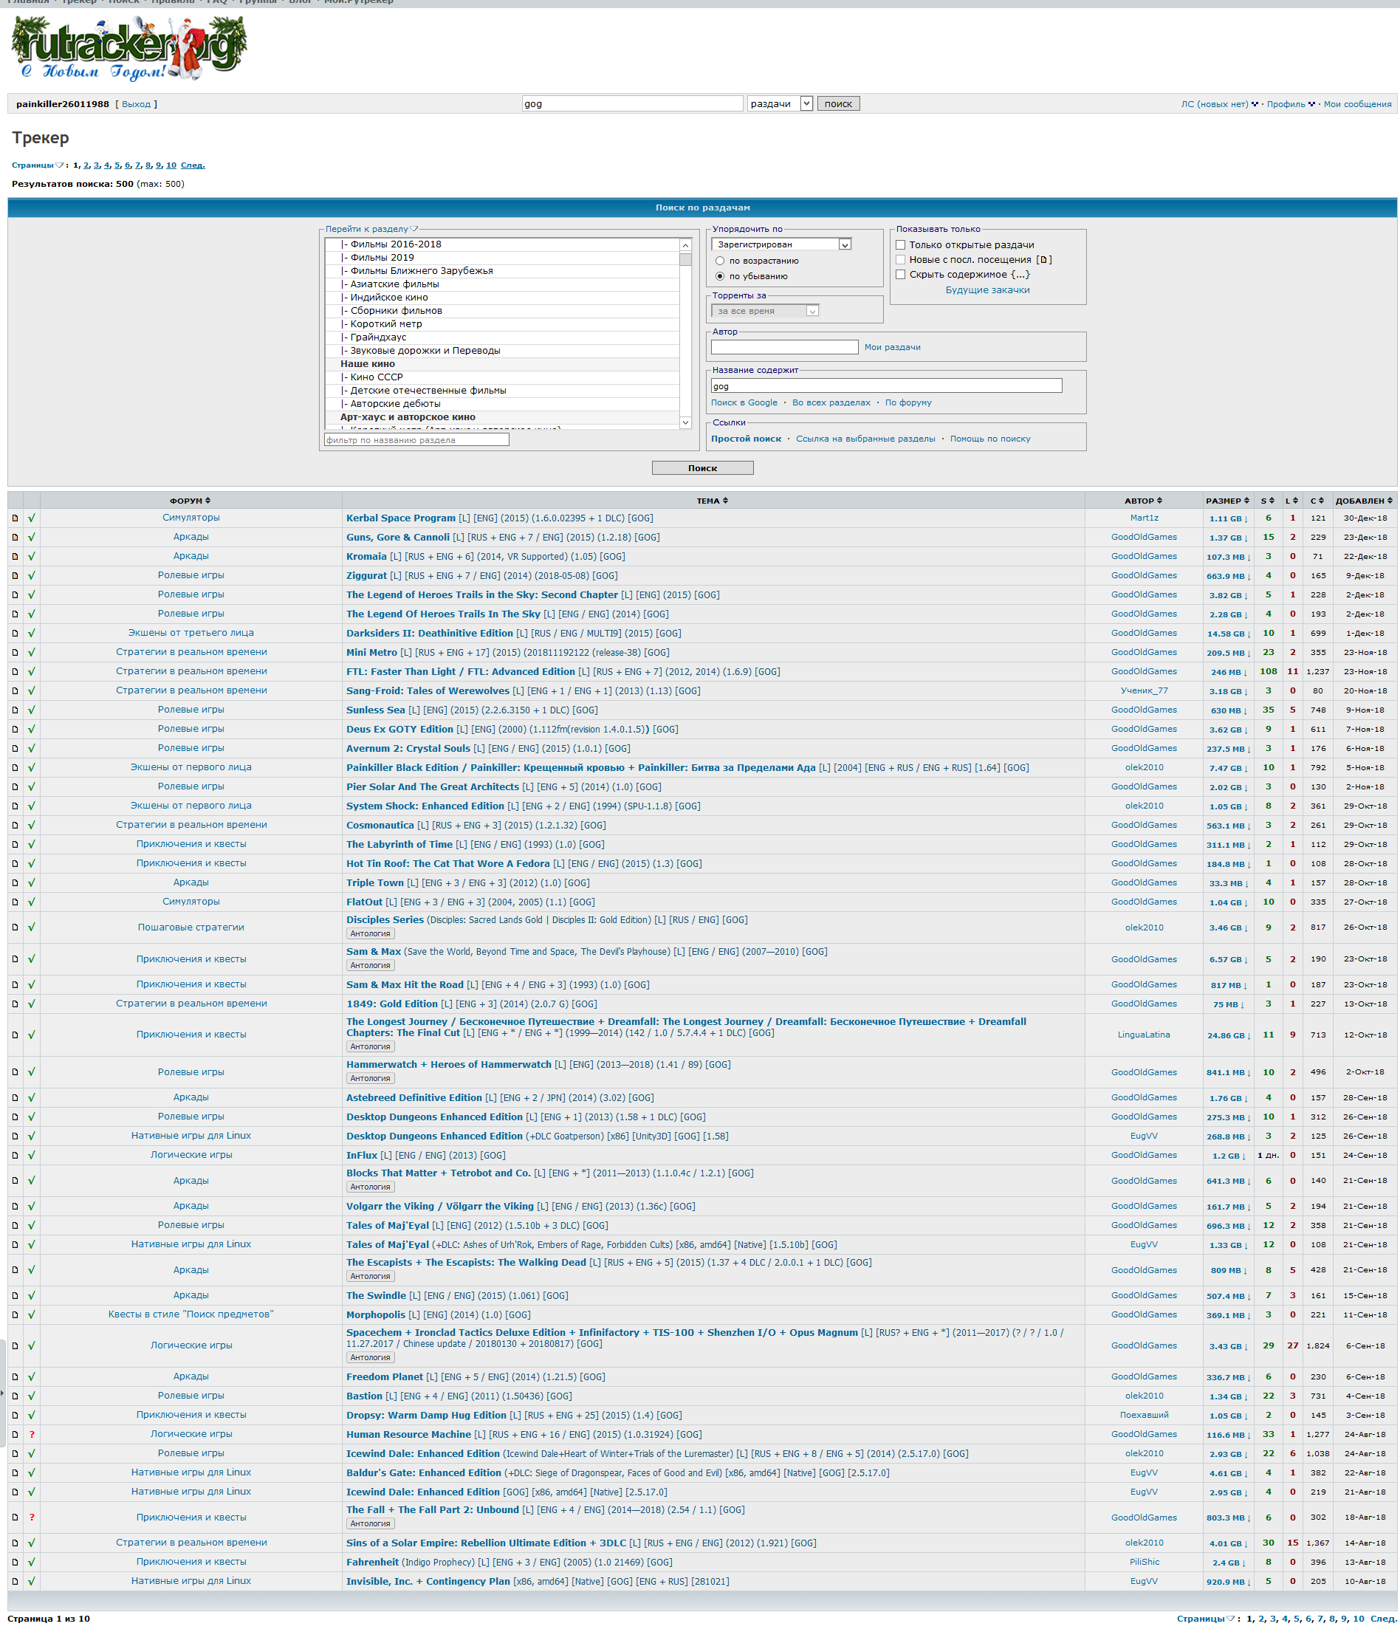Open 'Будущие закачки' link

point(987,289)
